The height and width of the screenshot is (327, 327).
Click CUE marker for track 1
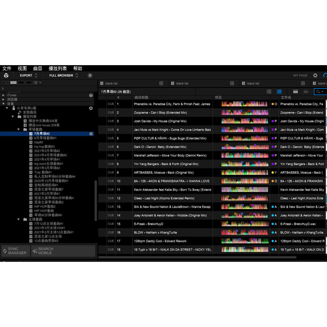[111, 104]
